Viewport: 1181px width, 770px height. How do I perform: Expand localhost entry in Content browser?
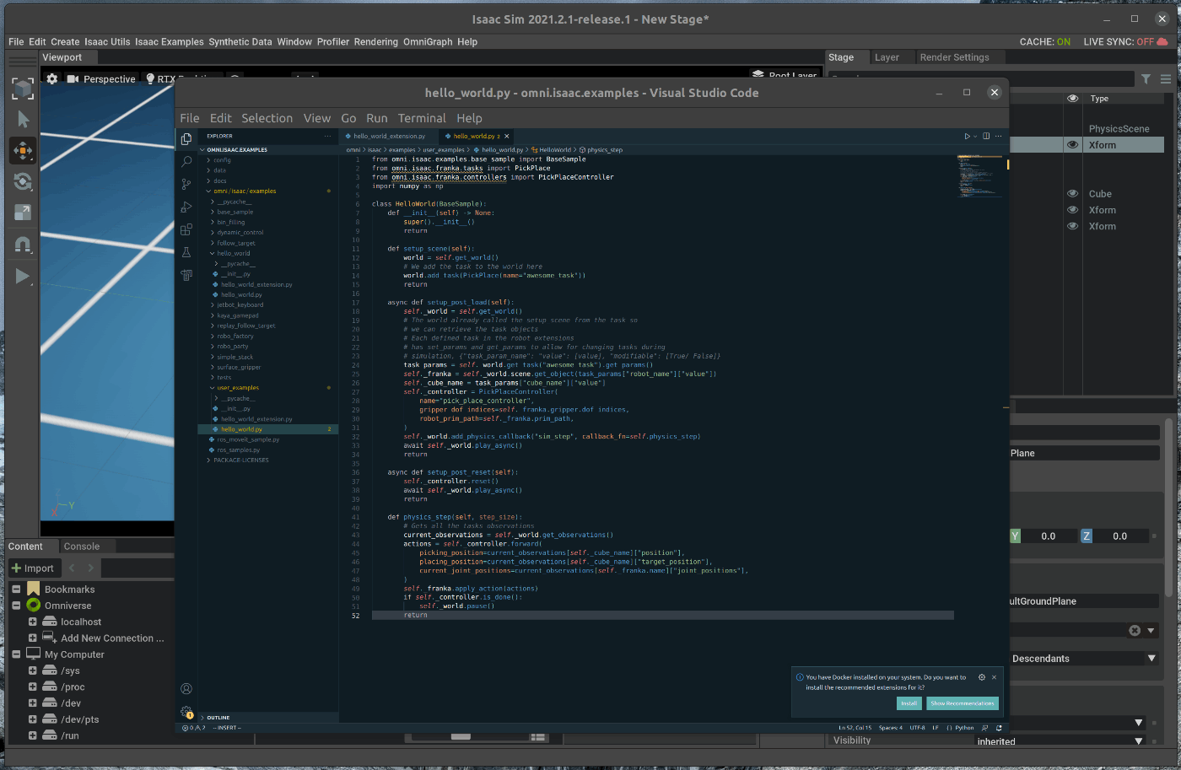pyautogui.click(x=32, y=622)
